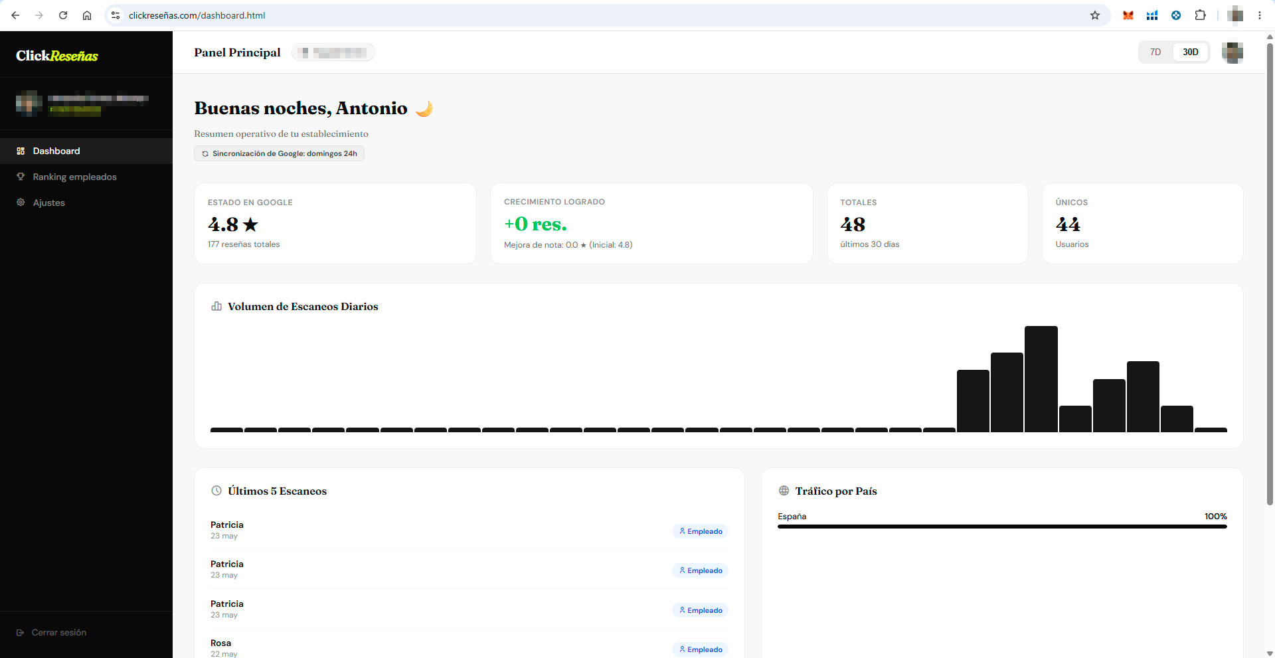Open the browser home page
This screenshot has height=658, width=1275.
(87, 15)
